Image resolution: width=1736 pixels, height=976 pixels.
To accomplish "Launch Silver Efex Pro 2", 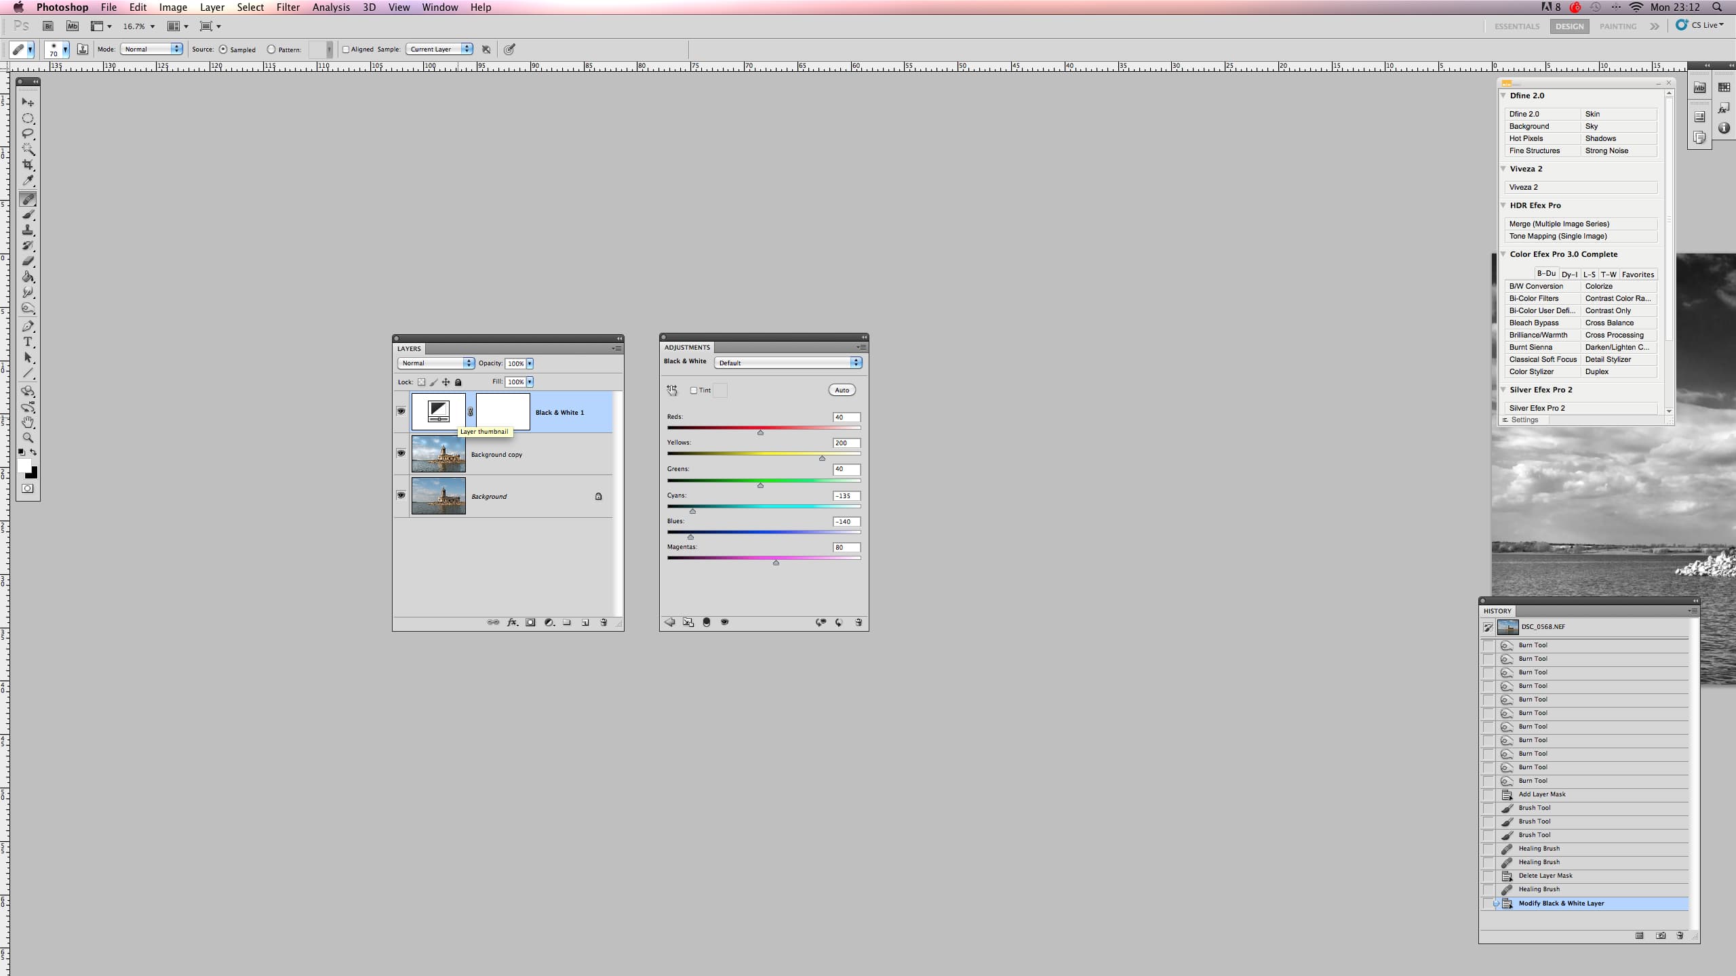I will coord(1581,408).
